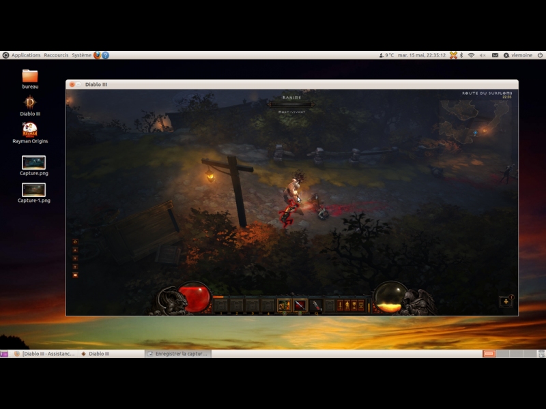Switch to Enregistrer la capture taskbar window

coord(178,354)
